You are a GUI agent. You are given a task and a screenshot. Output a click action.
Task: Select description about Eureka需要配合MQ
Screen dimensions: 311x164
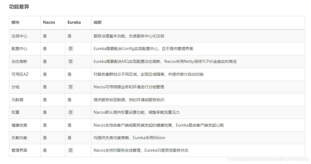[x=165, y=61]
